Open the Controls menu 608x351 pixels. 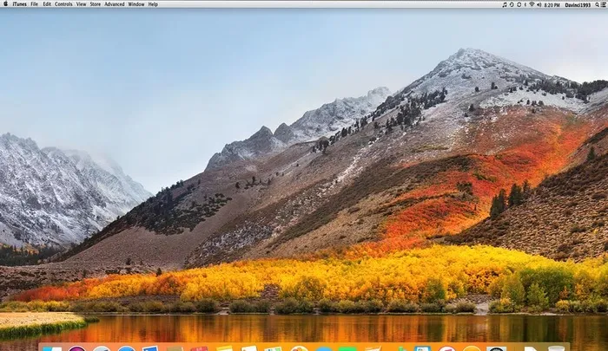point(63,4)
